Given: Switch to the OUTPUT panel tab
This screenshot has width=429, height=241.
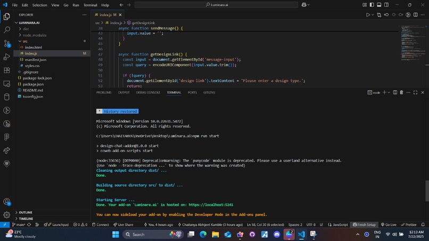Looking at the screenshot, I should [x=123, y=93].
